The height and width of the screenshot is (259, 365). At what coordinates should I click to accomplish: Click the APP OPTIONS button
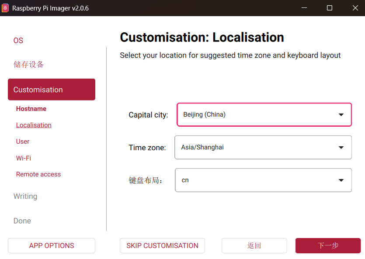pyautogui.click(x=52, y=245)
